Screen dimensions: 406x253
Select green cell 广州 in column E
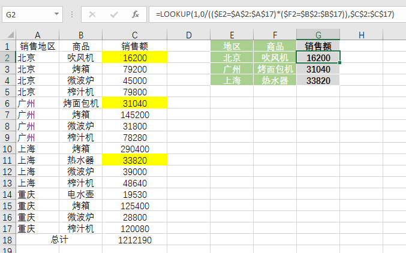point(231,69)
